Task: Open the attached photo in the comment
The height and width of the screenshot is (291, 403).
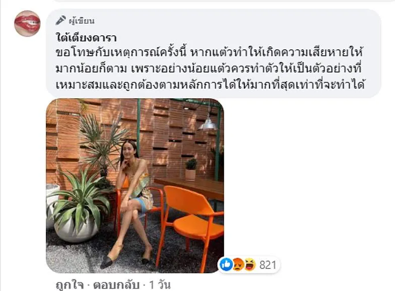Action: pyautogui.click(x=135, y=185)
